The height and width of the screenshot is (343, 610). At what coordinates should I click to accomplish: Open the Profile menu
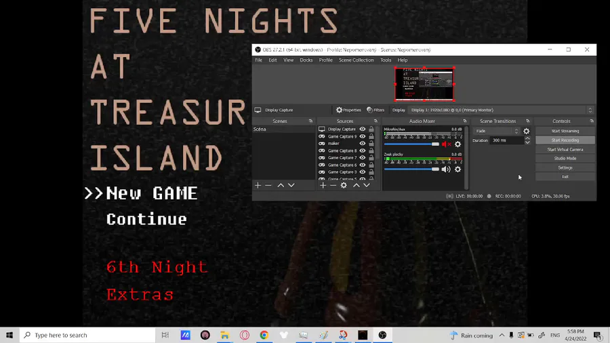[x=325, y=60]
